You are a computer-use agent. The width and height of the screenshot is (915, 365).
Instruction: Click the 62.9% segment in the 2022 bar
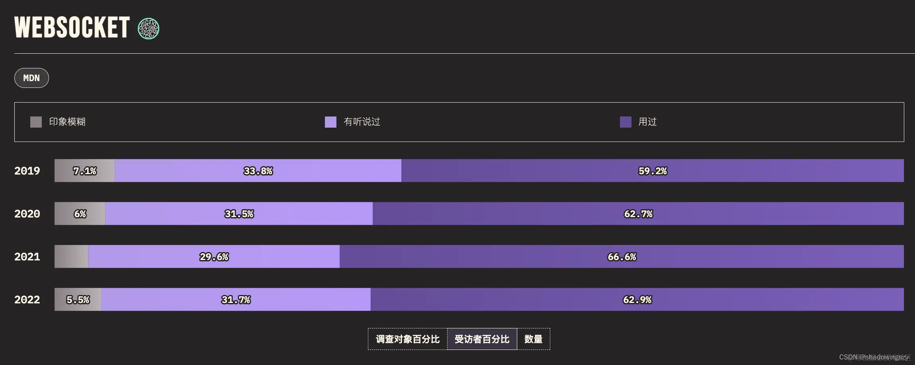[637, 299]
